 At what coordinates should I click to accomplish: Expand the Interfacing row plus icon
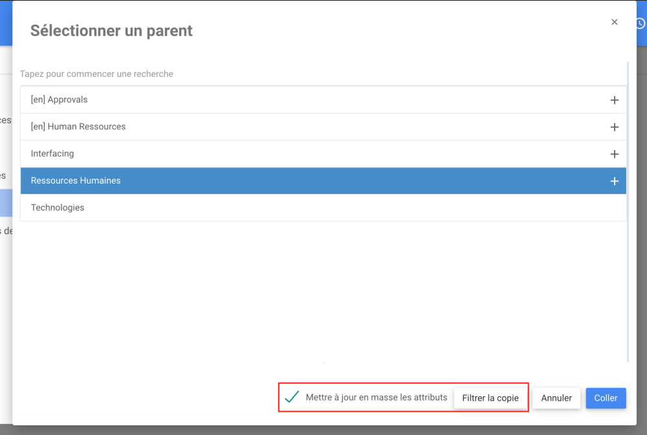pos(615,154)
